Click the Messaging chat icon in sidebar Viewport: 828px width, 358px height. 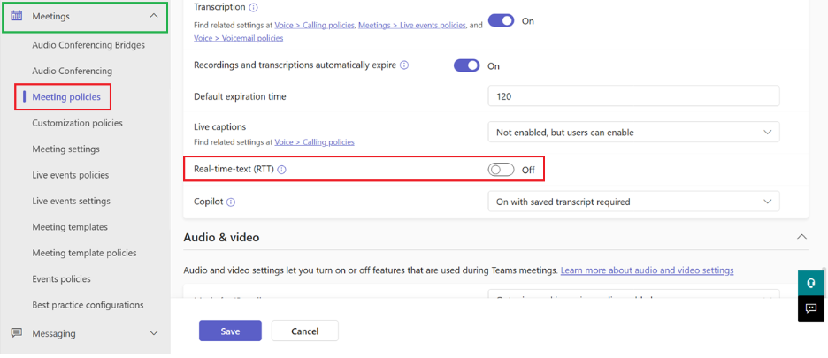point(17,332)
